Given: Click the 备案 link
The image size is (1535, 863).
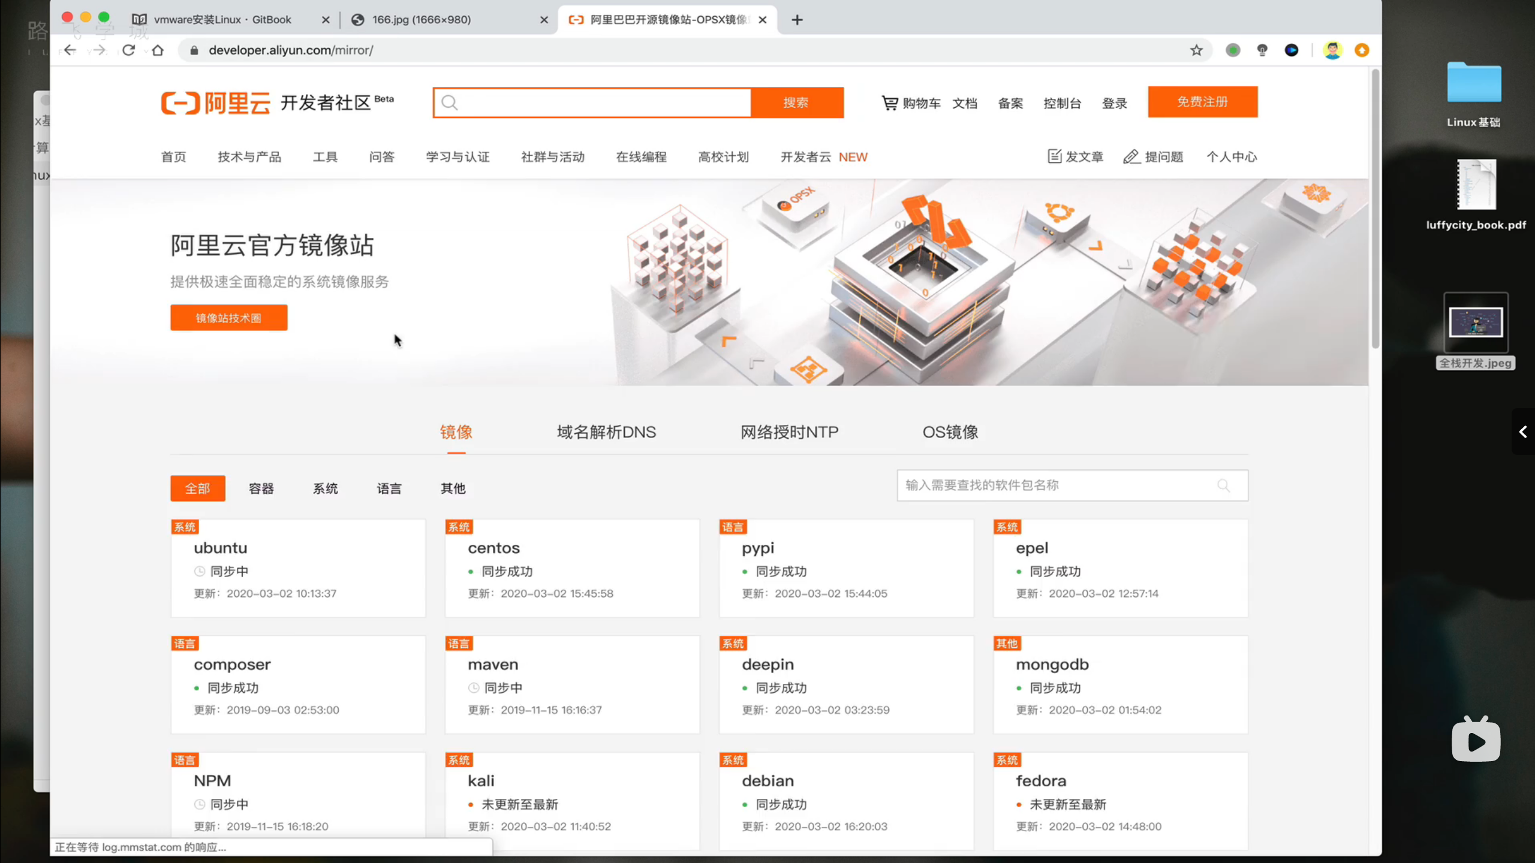Looking at the screenshot, I should click(x=1010, y=103).
